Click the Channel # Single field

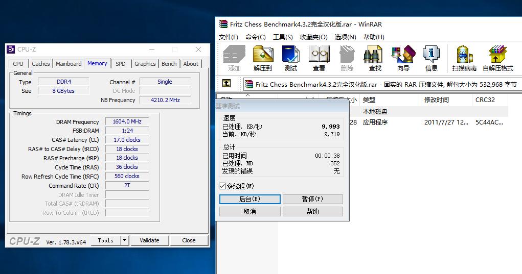click(x=165, y=82)
